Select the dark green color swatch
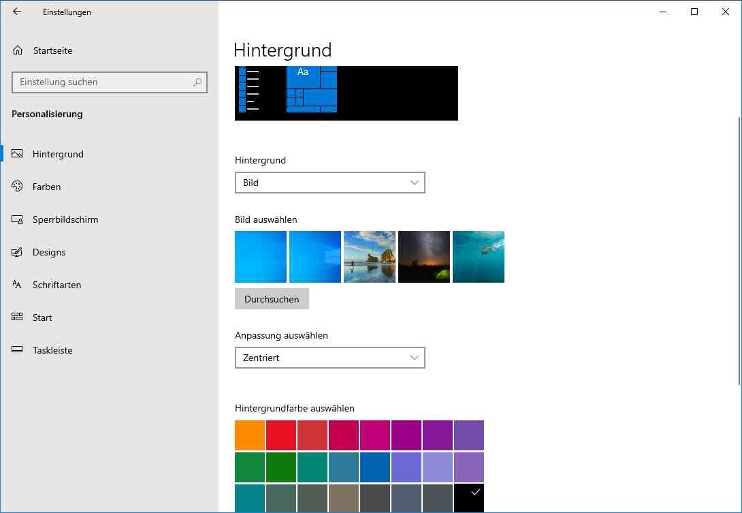The width and height of the screenshot is (742, 513). tap(281, 467)
